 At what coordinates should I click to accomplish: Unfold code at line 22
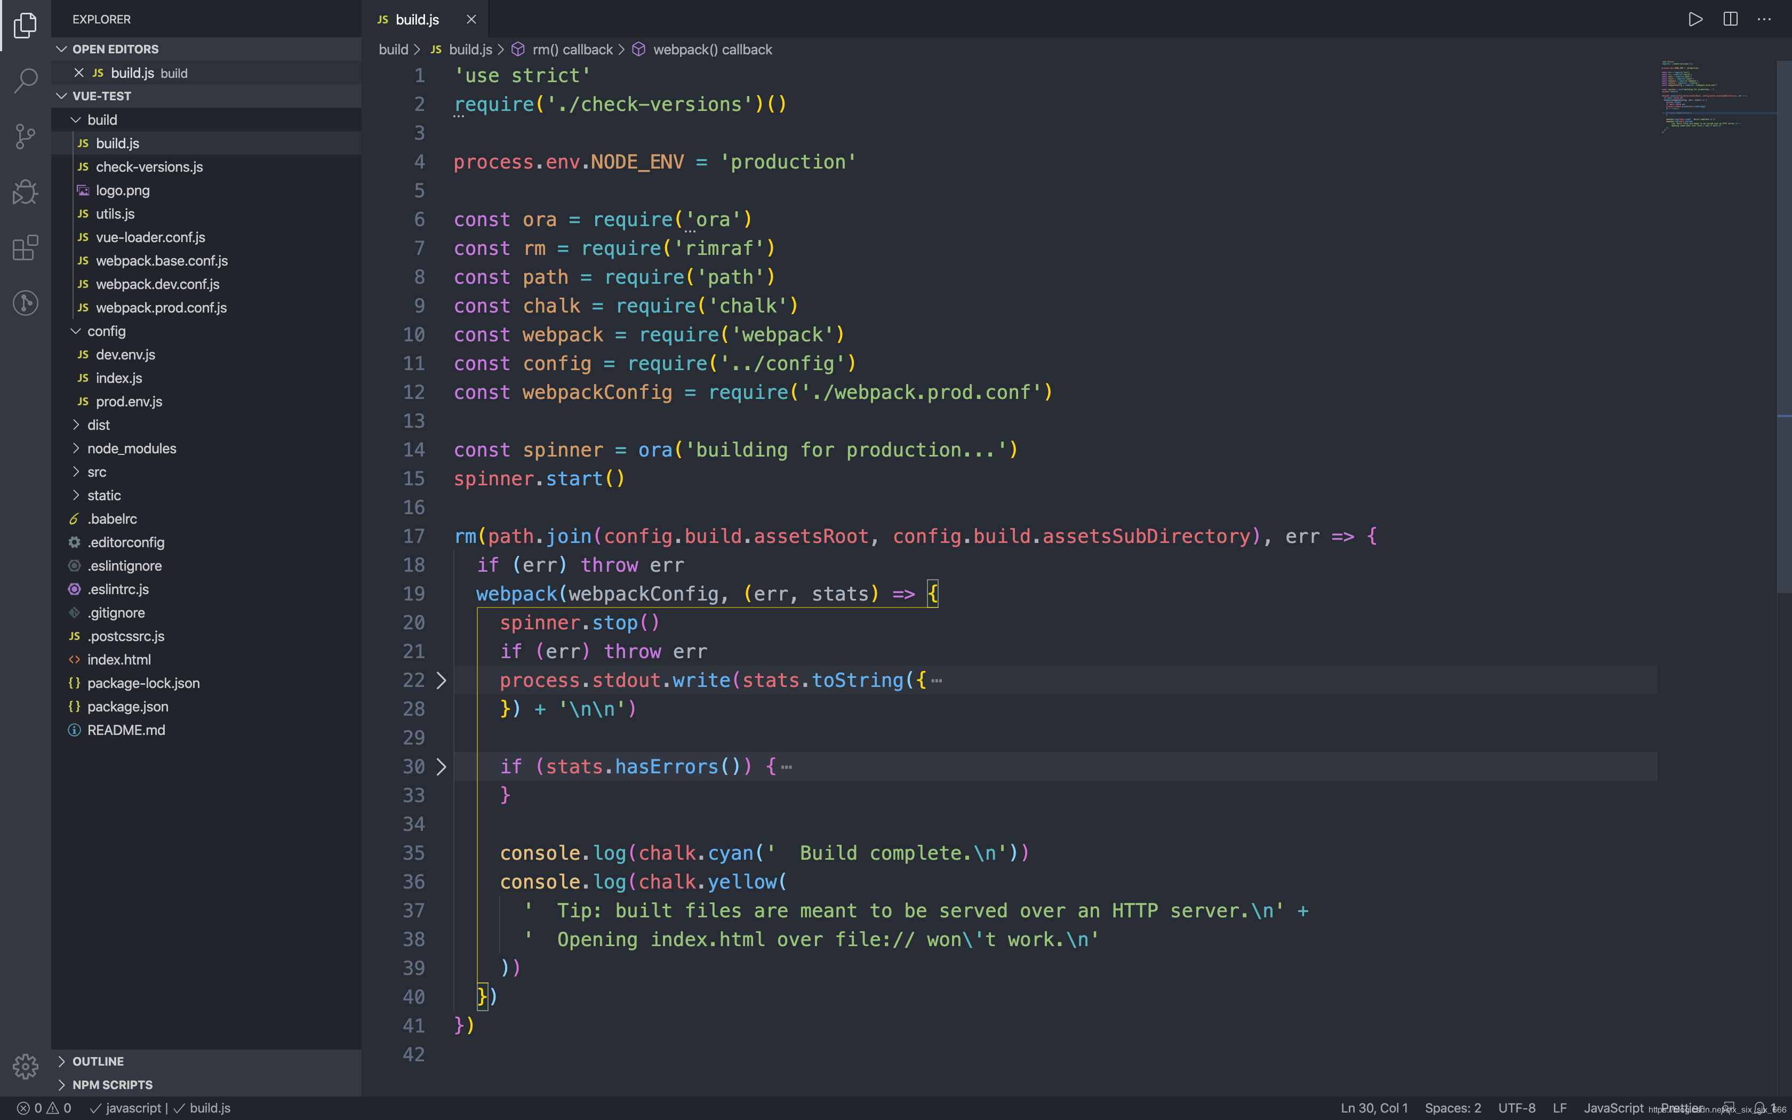tap(442, 680)
